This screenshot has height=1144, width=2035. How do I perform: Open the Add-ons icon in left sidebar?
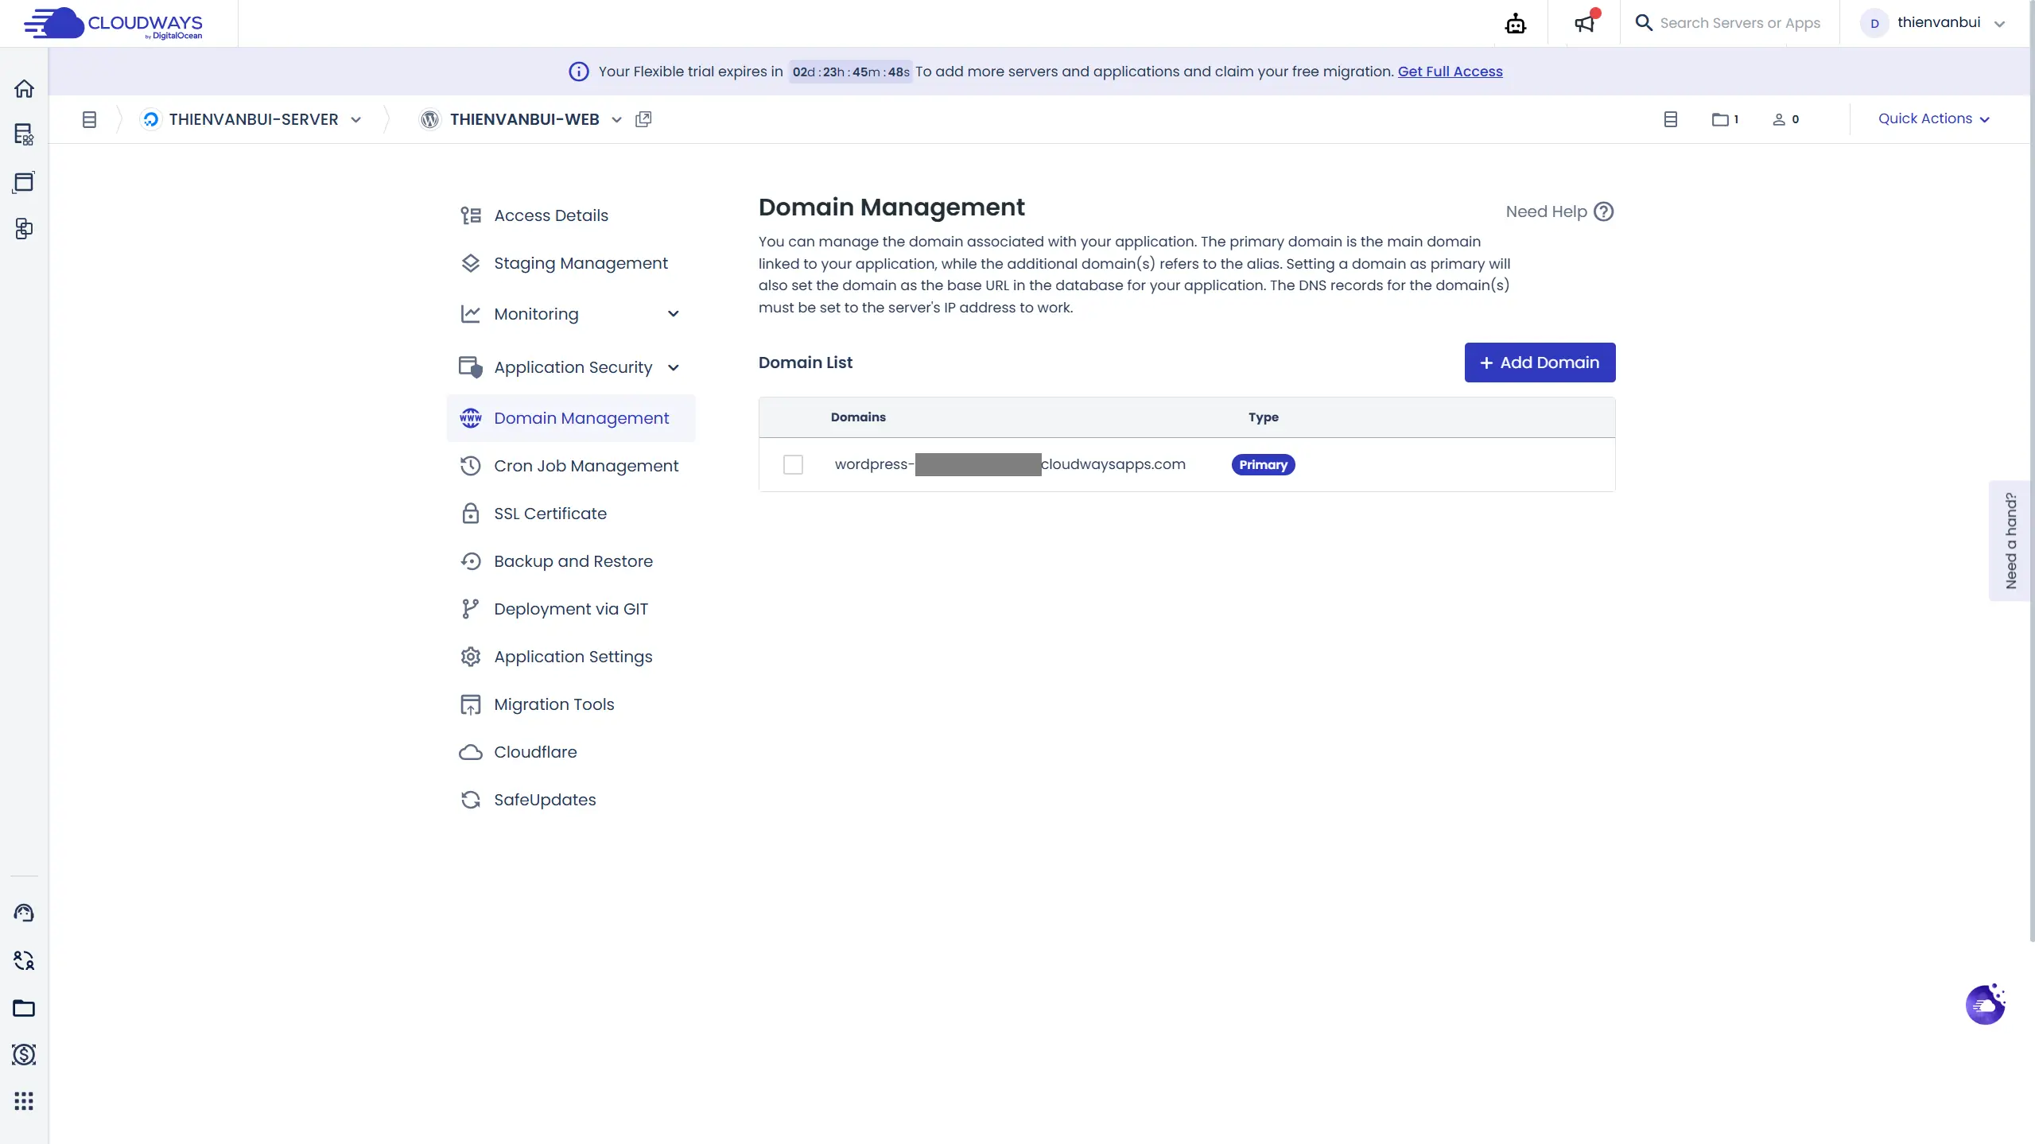[24, 229]
